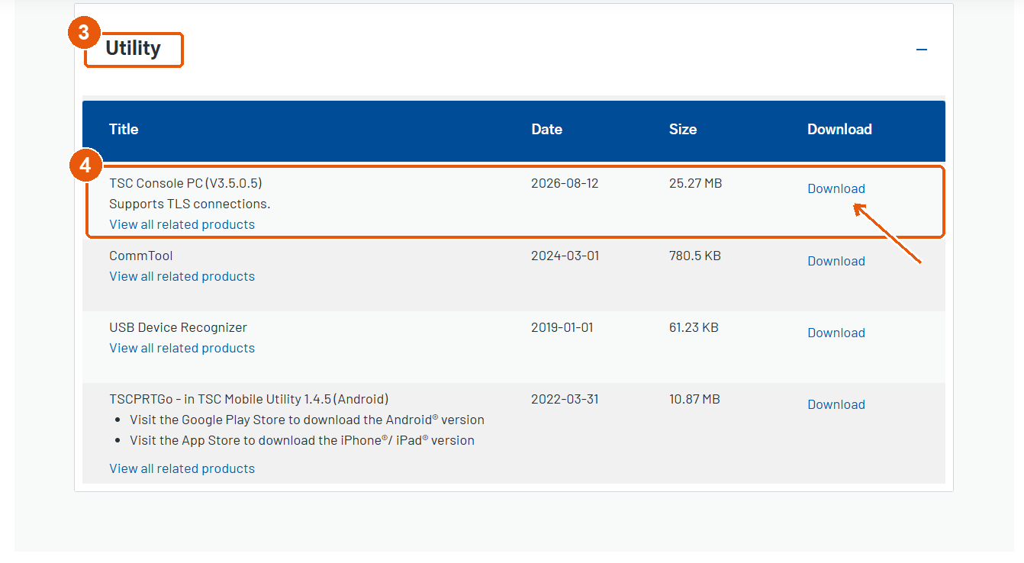This screenshot has width=1024, height=563.
Task: Click the 'USB Device Recognizer' title text
Action: pos(179,327)
